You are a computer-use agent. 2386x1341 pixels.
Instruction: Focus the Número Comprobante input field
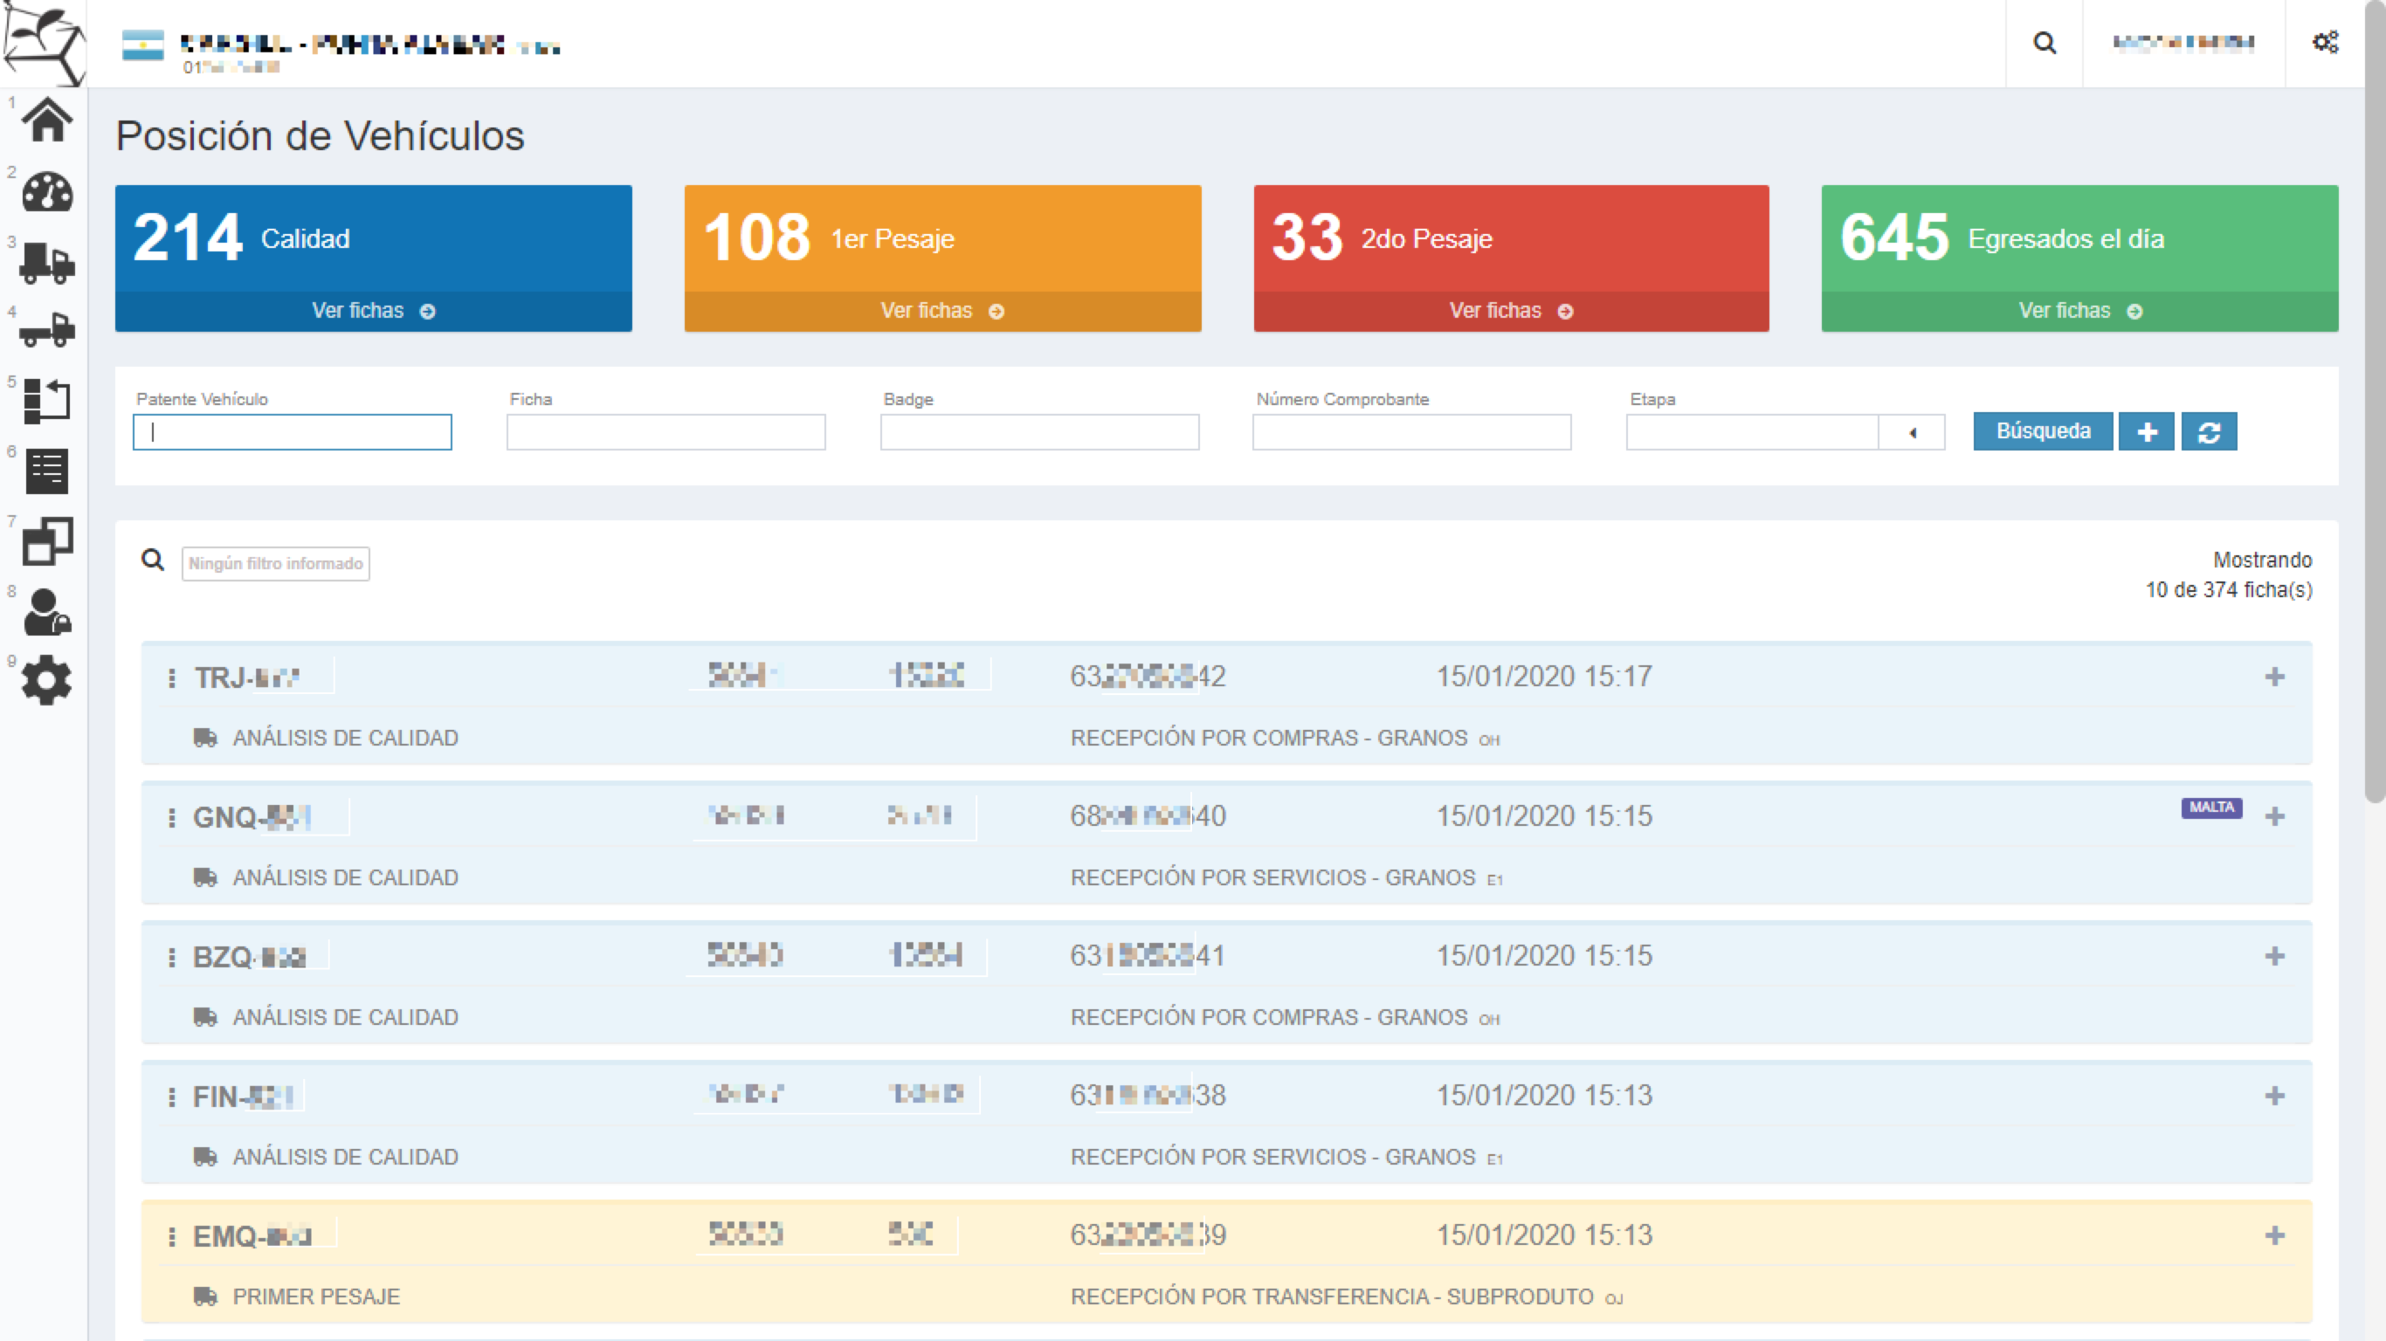pyautogui.click(x=1410, y=432)
